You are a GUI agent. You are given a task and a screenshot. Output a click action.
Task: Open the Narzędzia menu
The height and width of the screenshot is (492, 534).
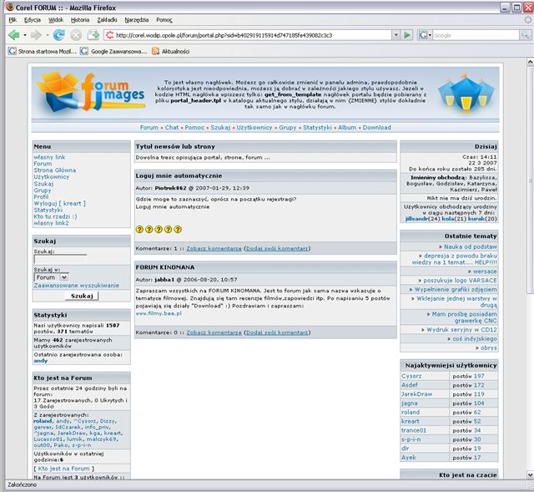(136, 18)
